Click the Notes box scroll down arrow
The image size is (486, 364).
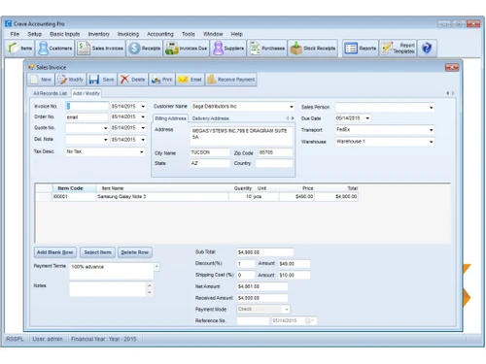pyautogui.click(x=150, y=293)
